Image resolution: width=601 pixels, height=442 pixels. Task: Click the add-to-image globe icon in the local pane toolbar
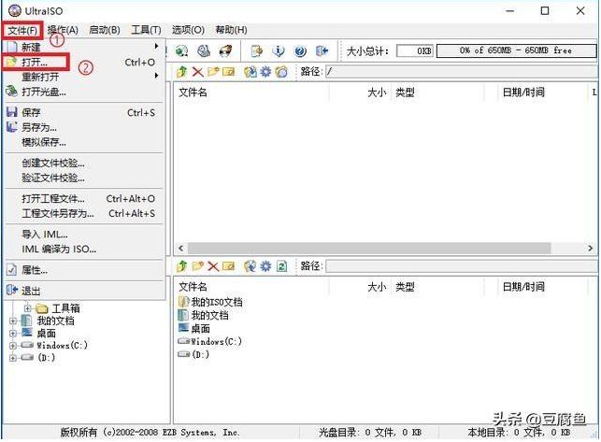(250, 266)
